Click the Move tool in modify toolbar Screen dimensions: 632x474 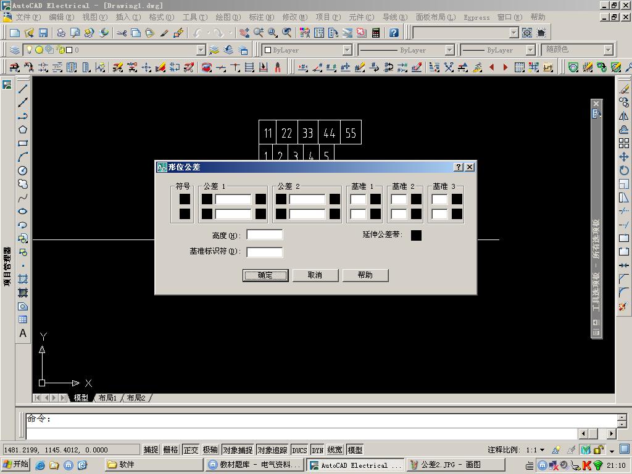pos(623,157)
